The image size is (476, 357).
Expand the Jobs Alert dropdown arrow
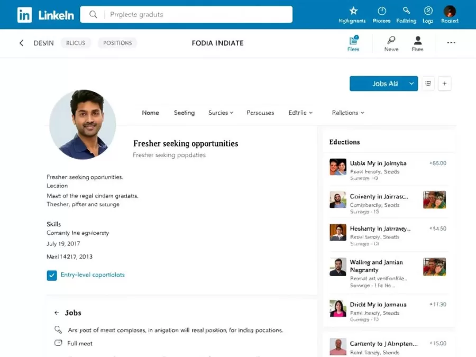(411, 83)
